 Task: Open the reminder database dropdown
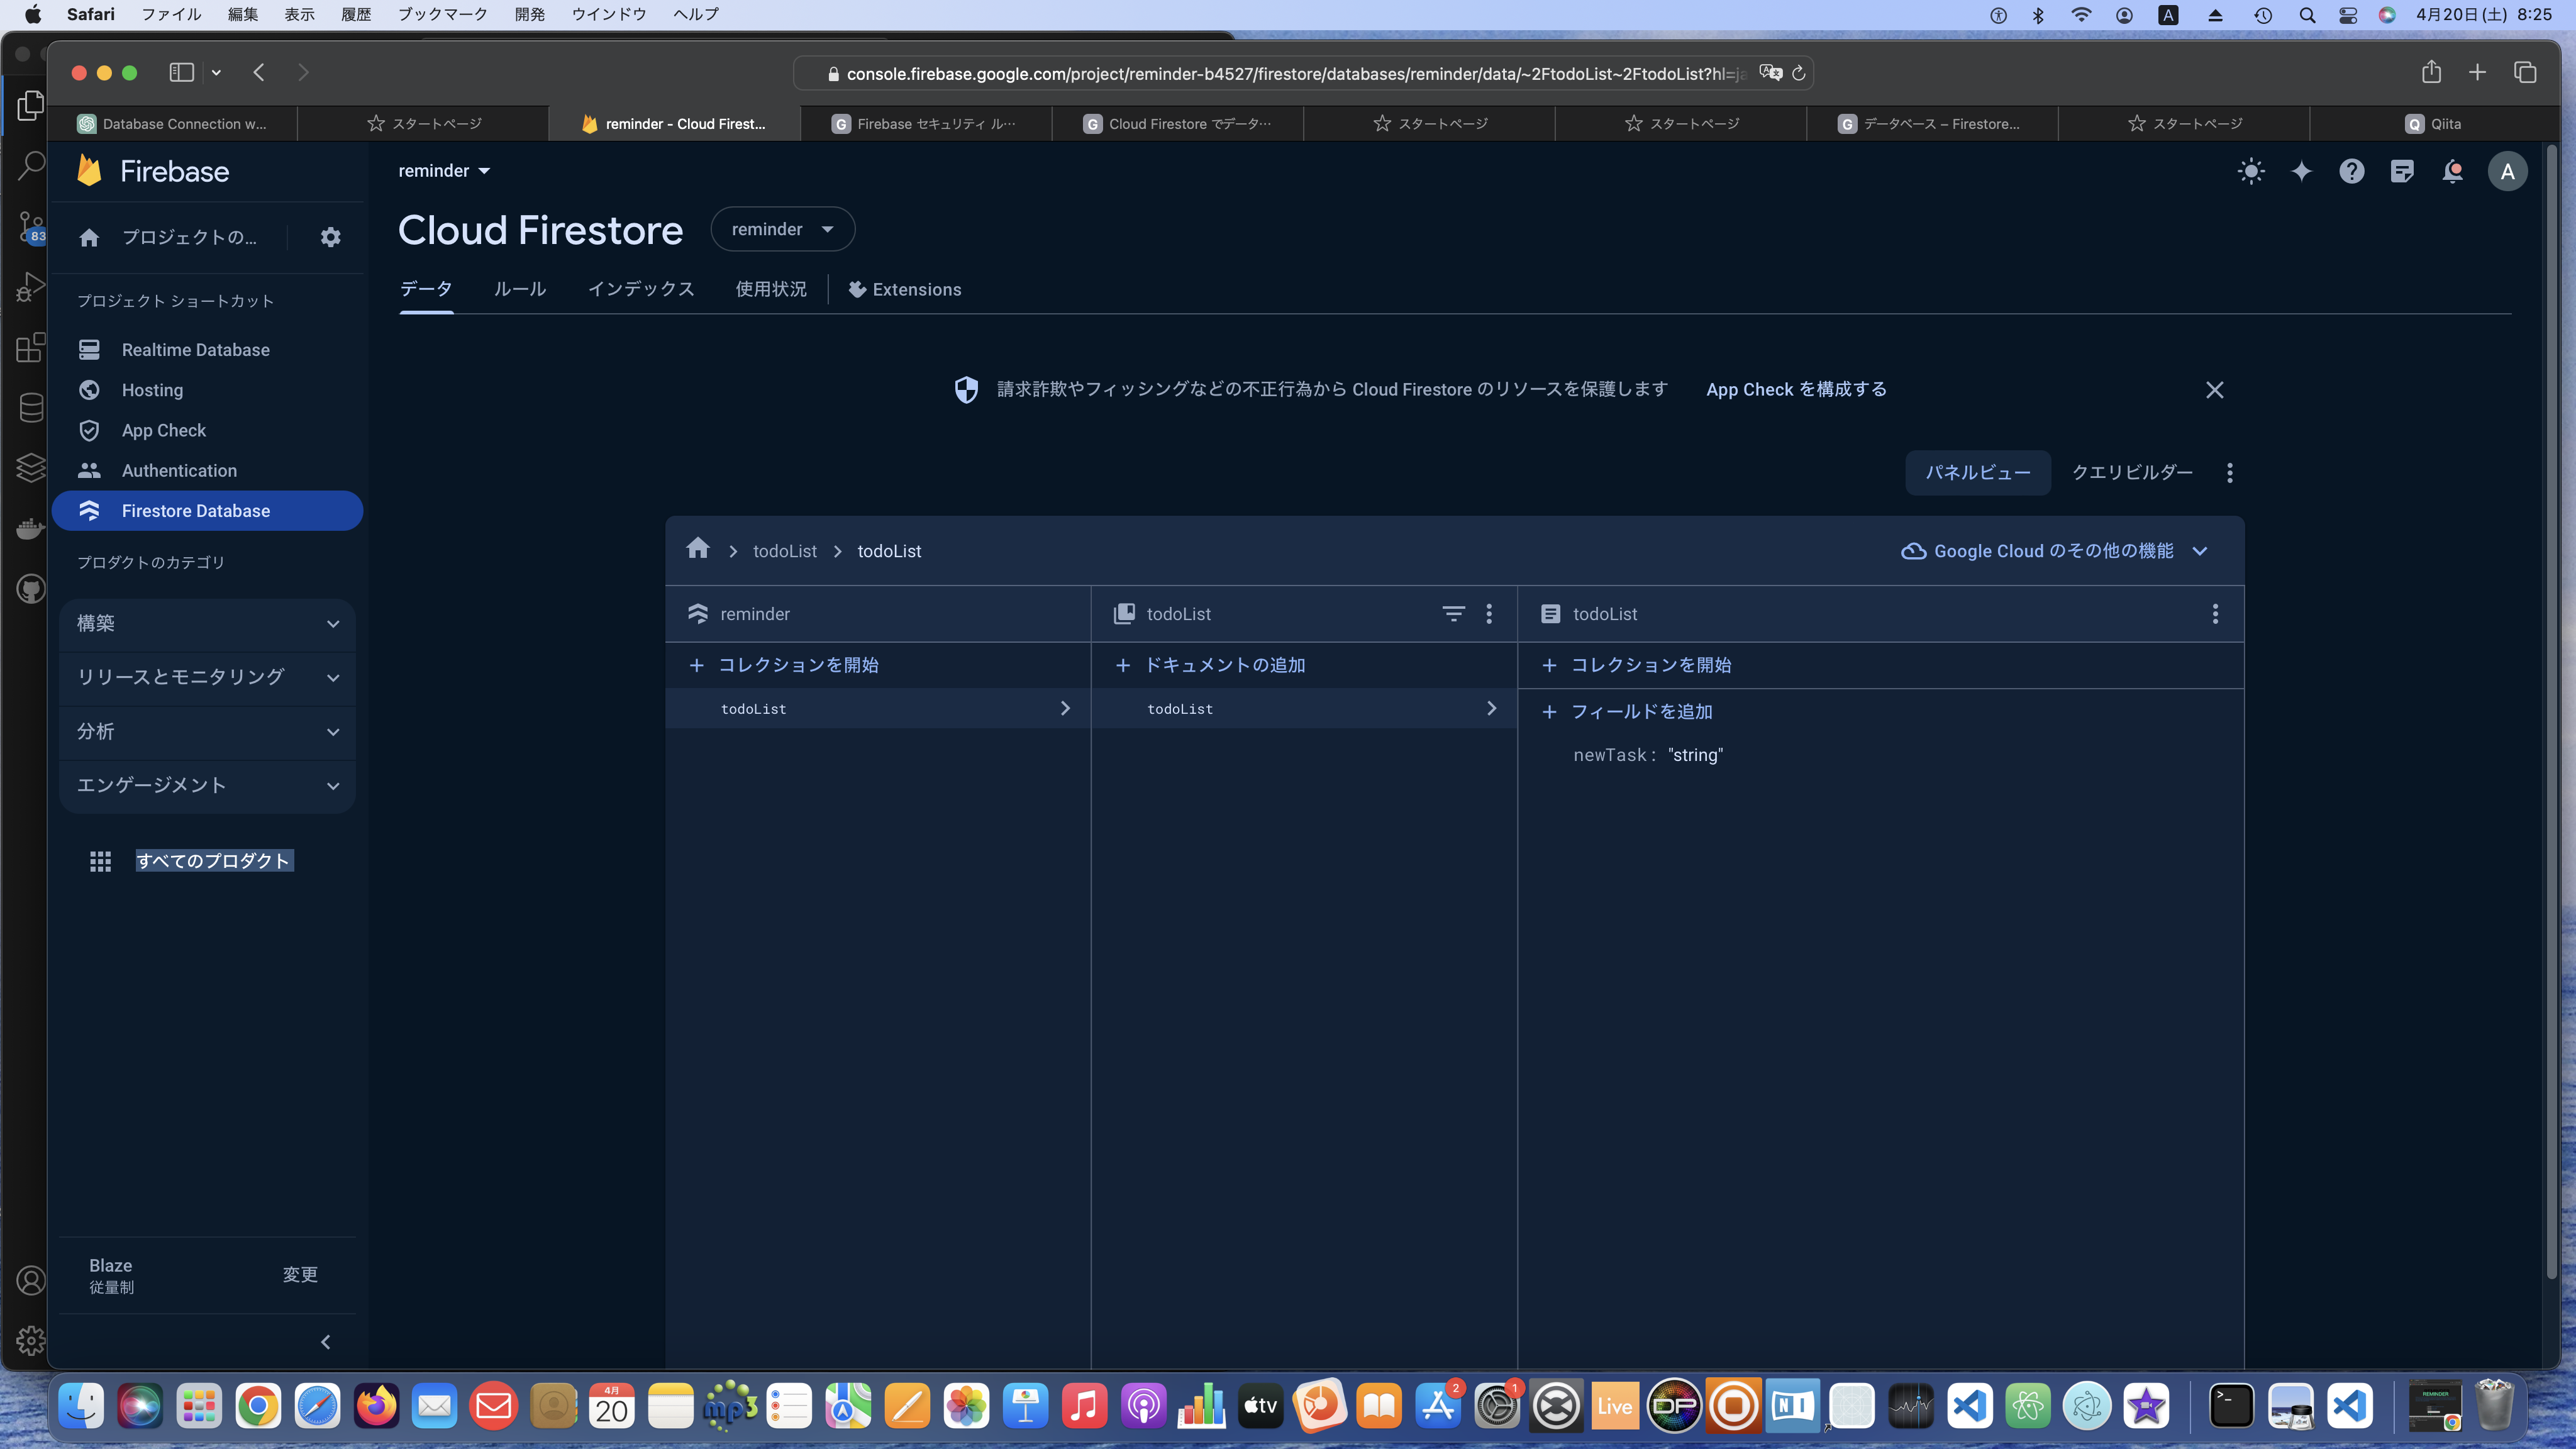click(x=782, y=229)
